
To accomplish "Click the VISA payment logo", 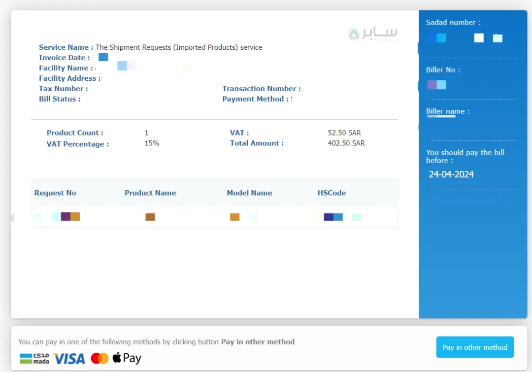I will click(x=69, y=359).
